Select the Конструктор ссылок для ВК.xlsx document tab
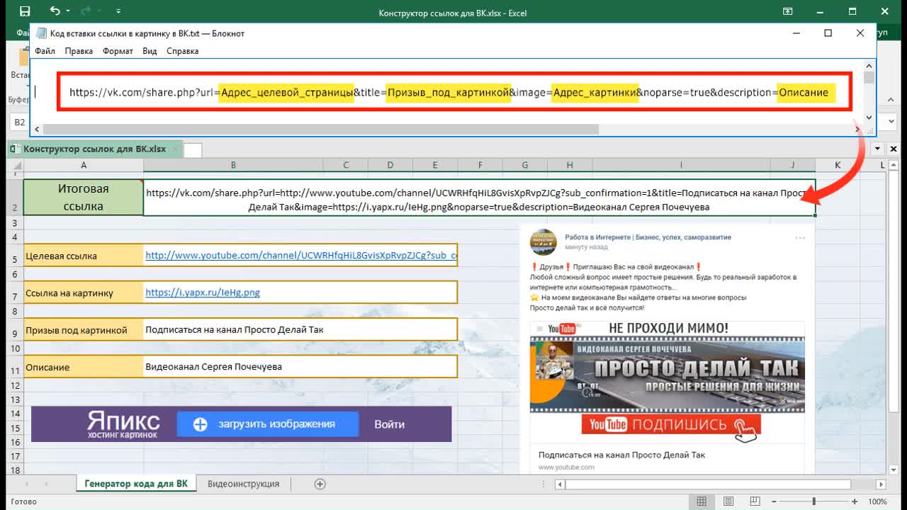The height and width of the screenshot is (510, 907). (94, 149)
